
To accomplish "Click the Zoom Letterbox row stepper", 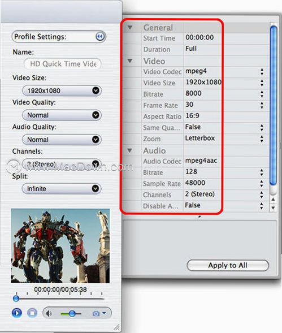I will pyautogui.click(x=262, y=139).
